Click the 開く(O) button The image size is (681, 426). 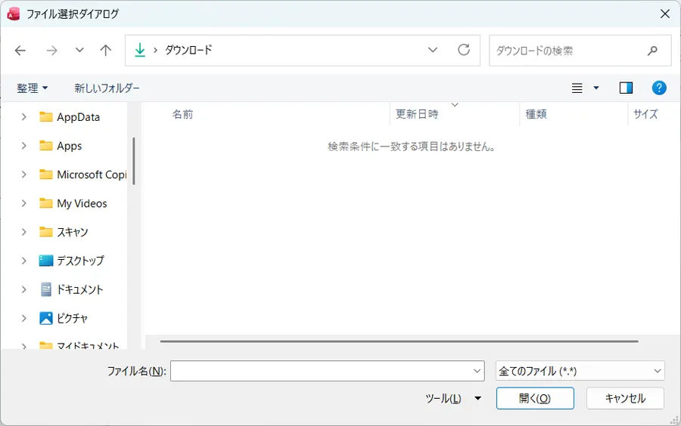coord(535,398)
